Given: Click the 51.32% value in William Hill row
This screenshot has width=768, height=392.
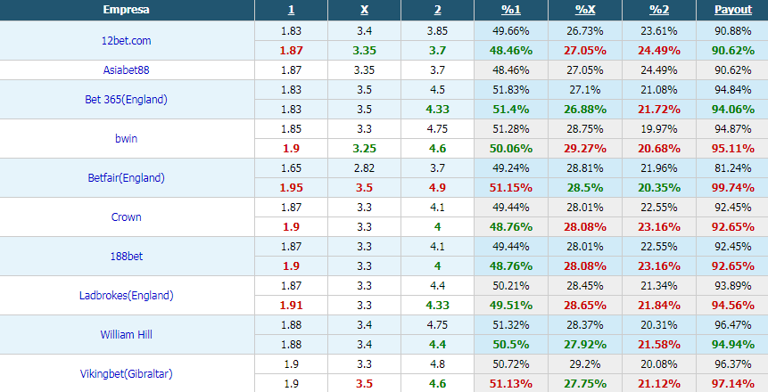Looking at the screenshot, I should [511, 324].
